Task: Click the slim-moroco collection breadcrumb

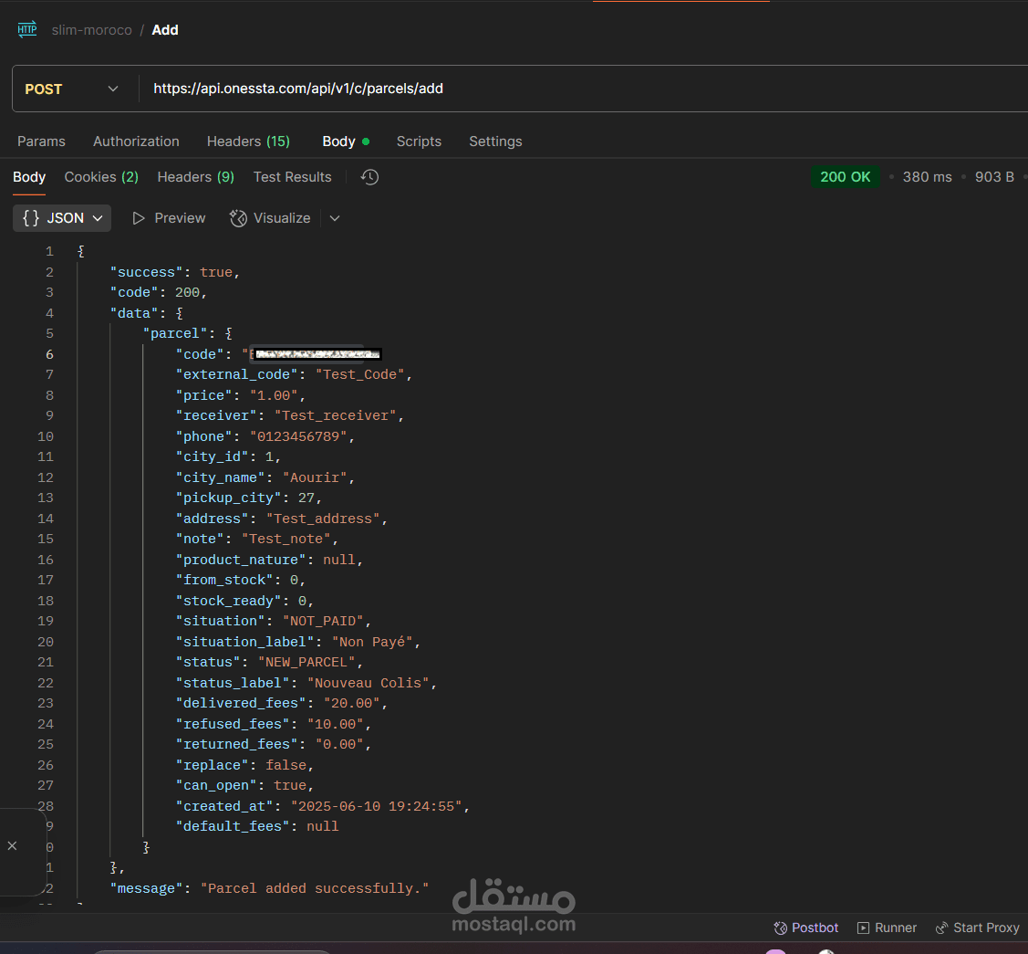Action: (x=91, y=29)
